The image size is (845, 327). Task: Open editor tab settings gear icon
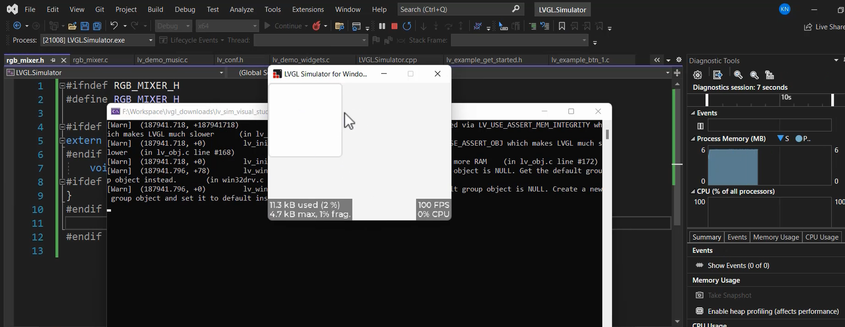[679, 60]
